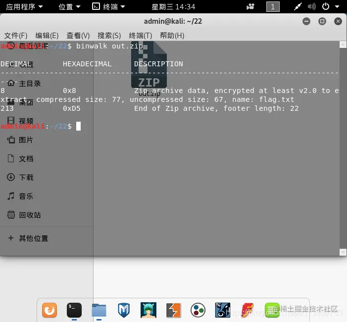Image resolution: width=347 pixels, height=322 pixels.
Task: Open the 星期三 14:34 clock calendar
Action: pos(173,7)
